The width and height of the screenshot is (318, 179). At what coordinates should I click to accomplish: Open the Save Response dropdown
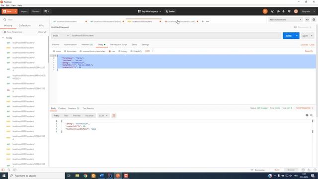pos(305,108)
